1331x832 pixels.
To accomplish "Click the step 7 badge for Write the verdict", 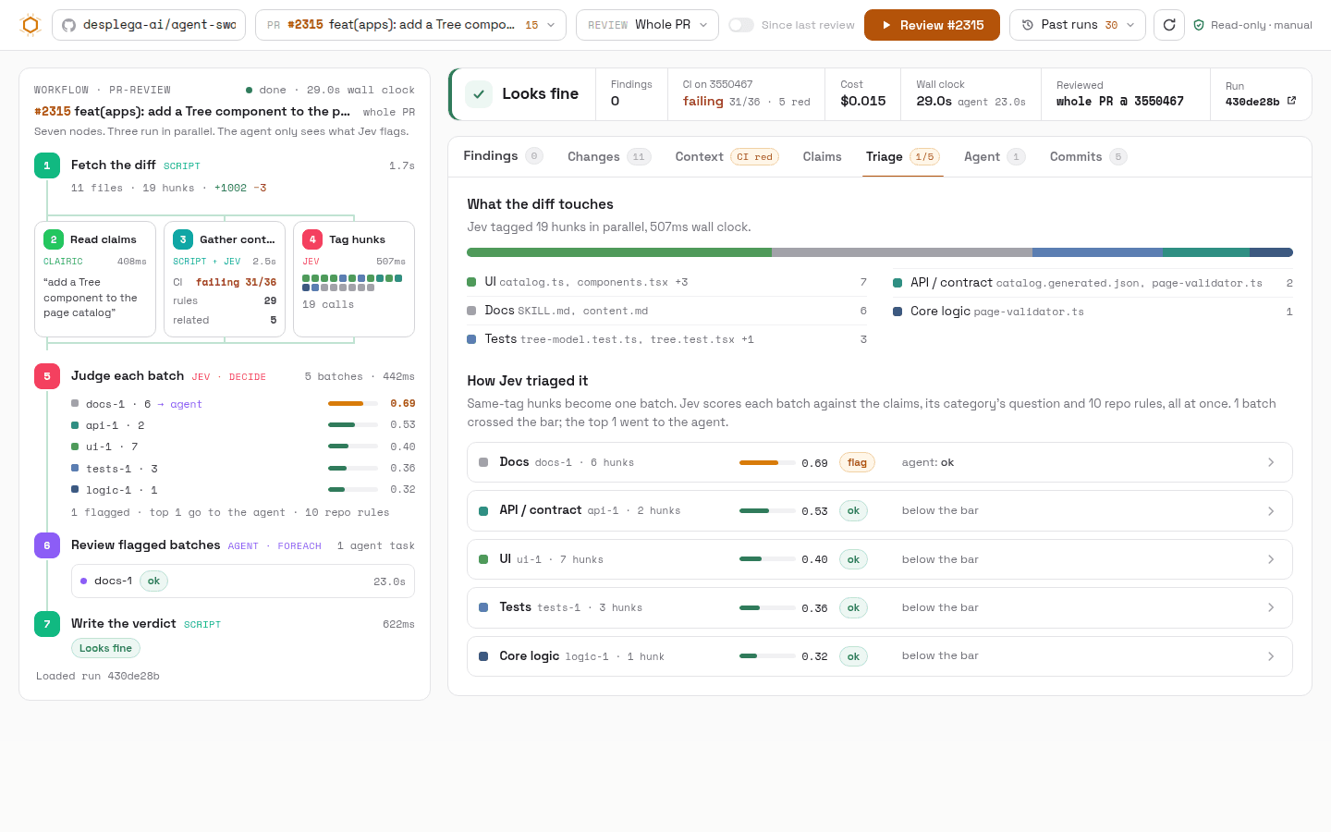I will point(47,624).
